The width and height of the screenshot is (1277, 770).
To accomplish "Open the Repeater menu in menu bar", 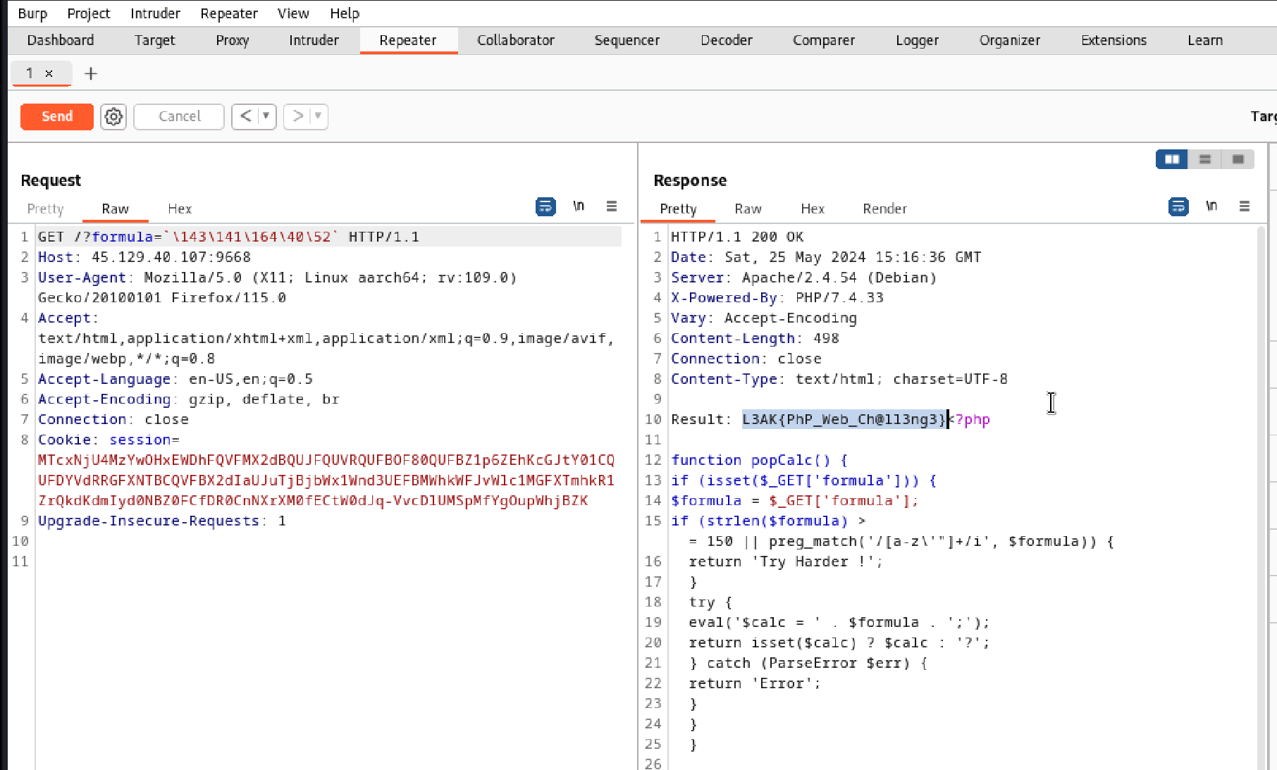I will 229,13.
